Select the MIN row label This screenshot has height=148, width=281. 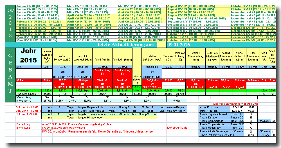[x=28, y=67]
